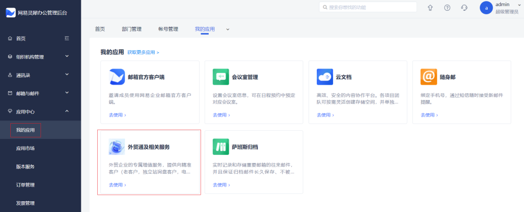Expand the 组织机构管理 sidebar menu

(67, 56)
